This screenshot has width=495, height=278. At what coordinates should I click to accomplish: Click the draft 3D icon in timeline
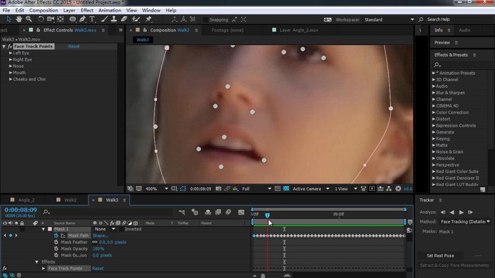195,212
